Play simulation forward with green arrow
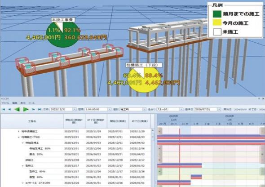265x187 pixels. [x=26, y=109]
